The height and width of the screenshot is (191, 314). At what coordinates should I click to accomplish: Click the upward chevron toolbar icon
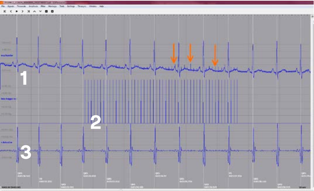point(34,11)
